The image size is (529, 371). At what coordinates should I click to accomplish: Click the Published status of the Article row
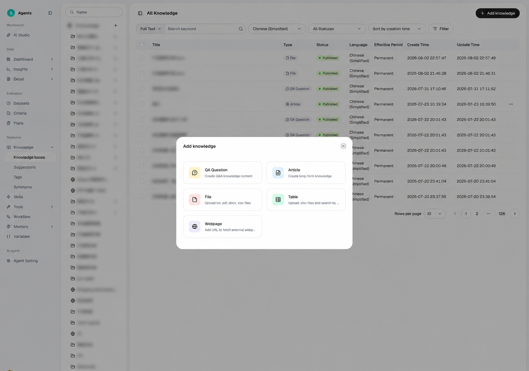(x=328, y=104)
